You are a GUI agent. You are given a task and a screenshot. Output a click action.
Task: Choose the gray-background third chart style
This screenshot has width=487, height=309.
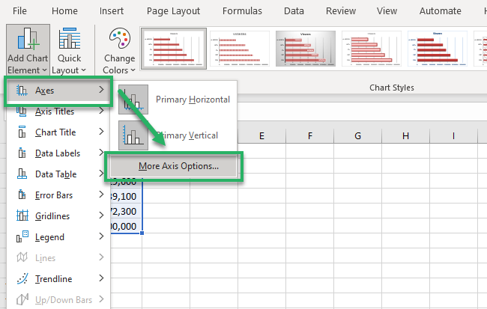pos(305,51)
